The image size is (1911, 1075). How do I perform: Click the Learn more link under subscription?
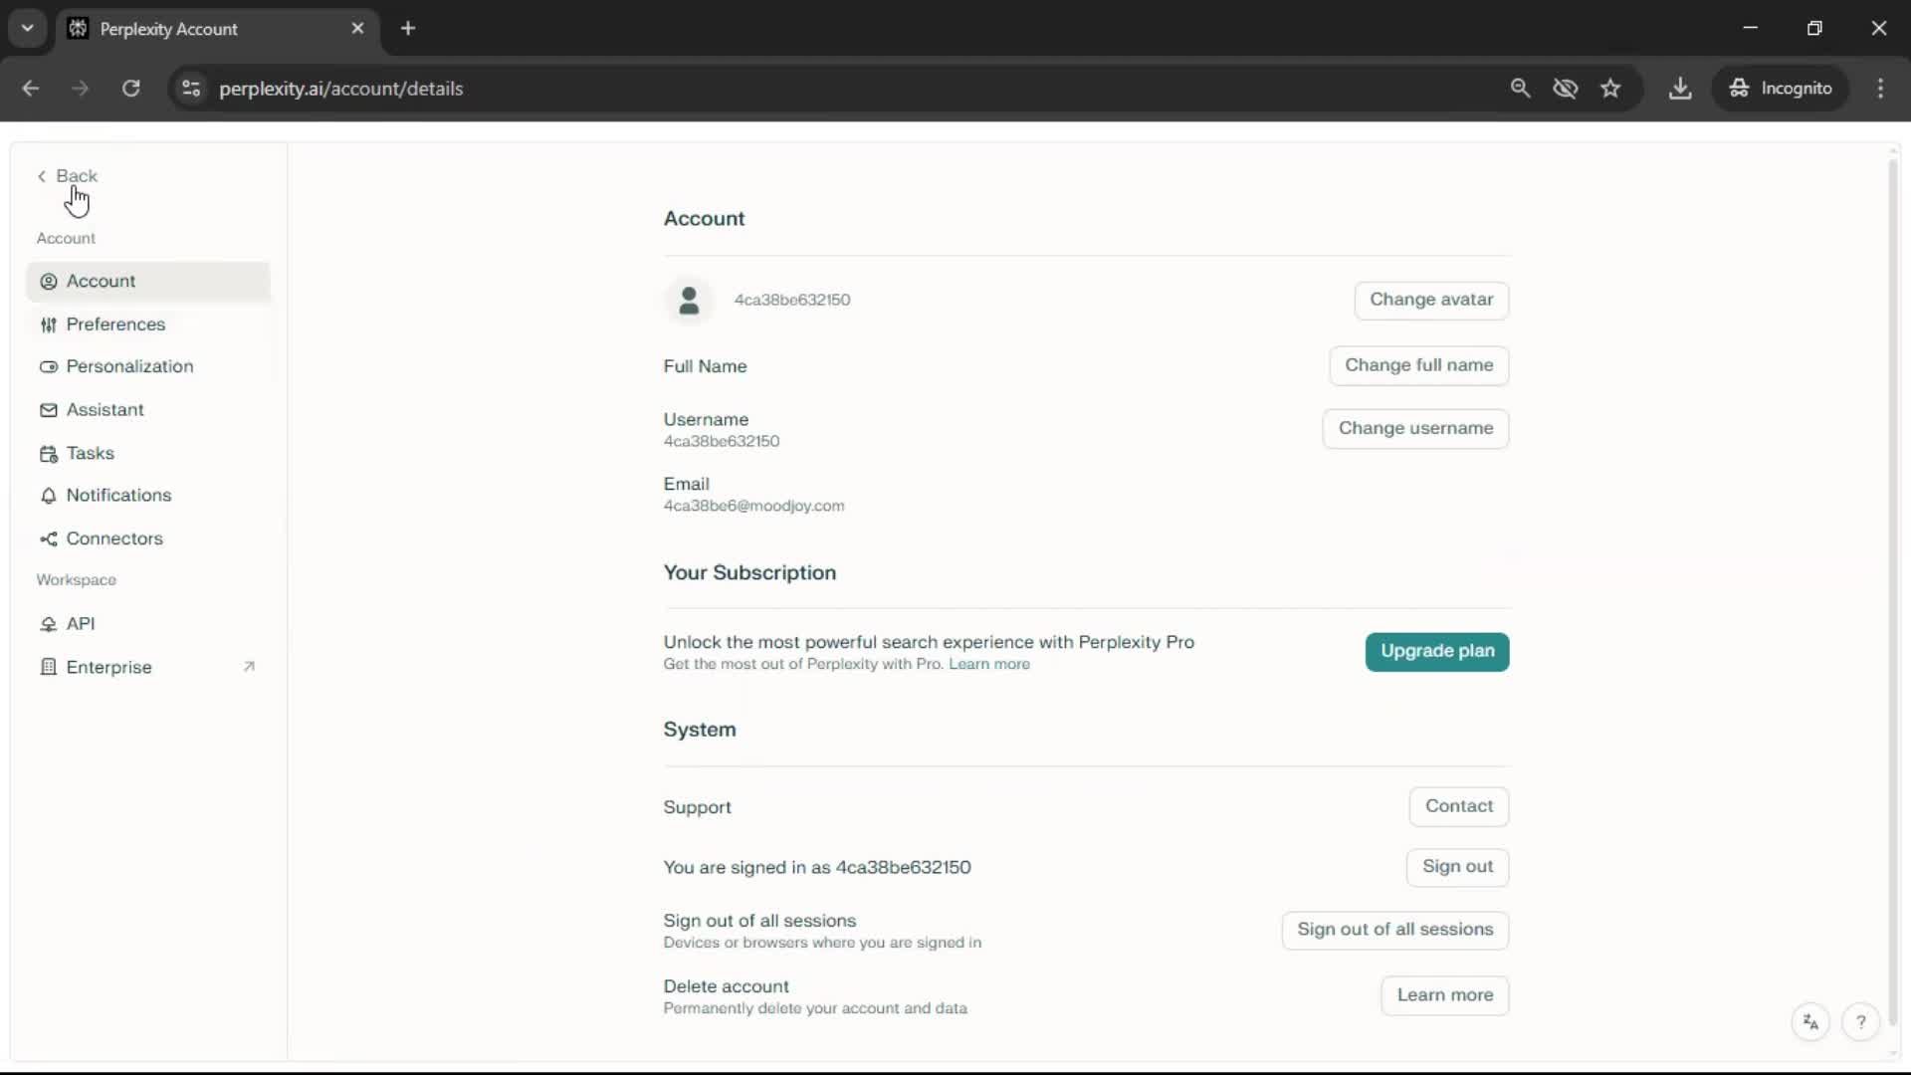click(988, 665)
